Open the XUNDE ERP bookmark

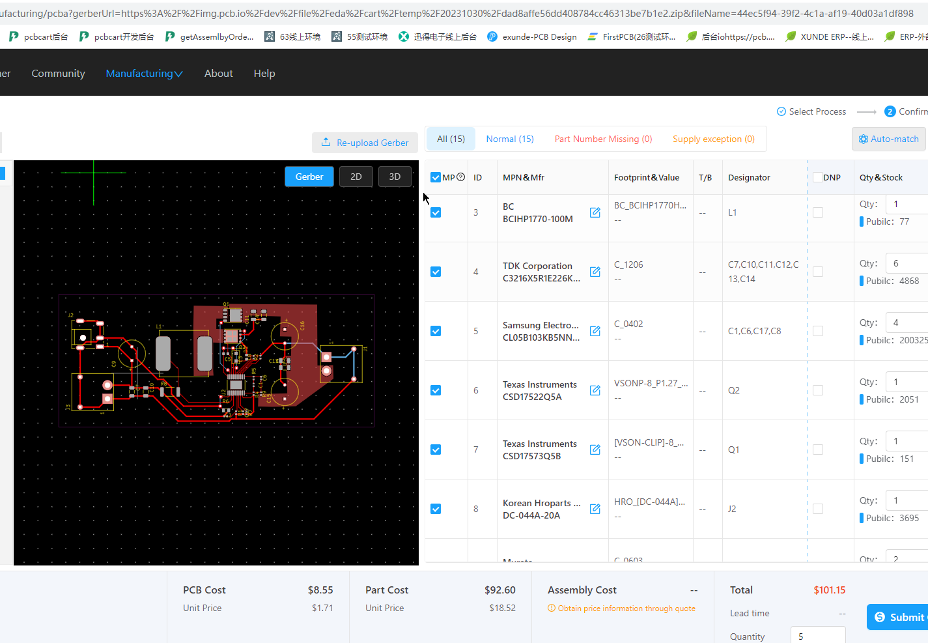830,36
